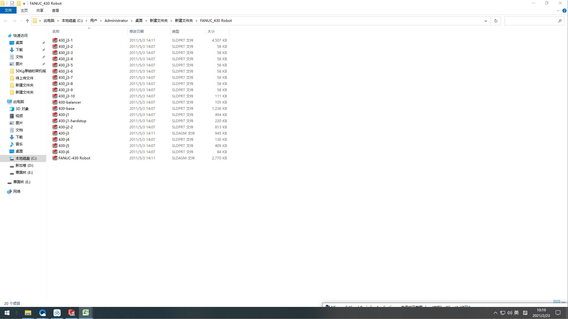Screen dimensions: 568x319
Task: Click the volume icon in system tray
Action: [x=509, y=313]
